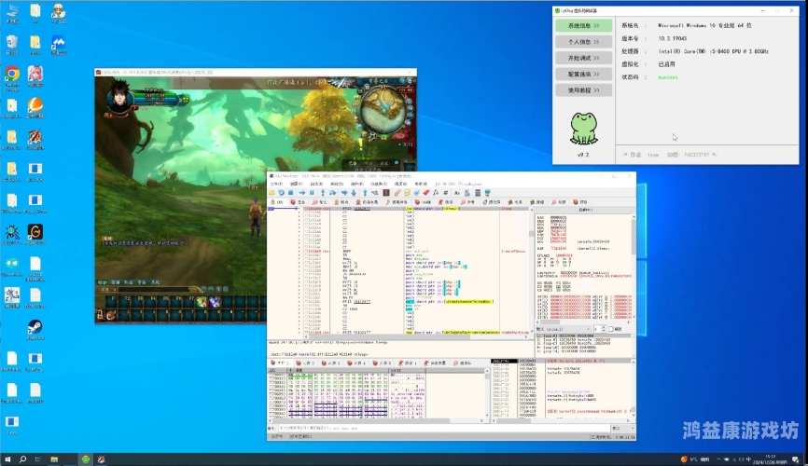Click the Stop icon in debugger toolbar
This screenshot has height=466, width=808.
(x=291, y=193)
